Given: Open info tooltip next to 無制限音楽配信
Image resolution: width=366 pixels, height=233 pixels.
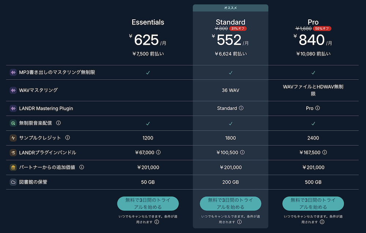Looking at the screenshot, I should tap(58, 123).
